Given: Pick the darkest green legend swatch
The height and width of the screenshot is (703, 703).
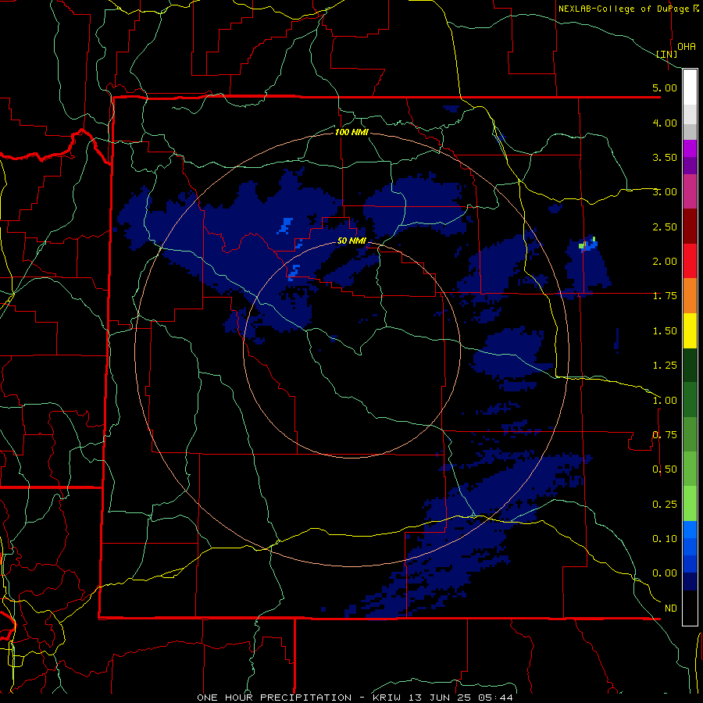Looking at the screenshot, I should click(690, 366).
